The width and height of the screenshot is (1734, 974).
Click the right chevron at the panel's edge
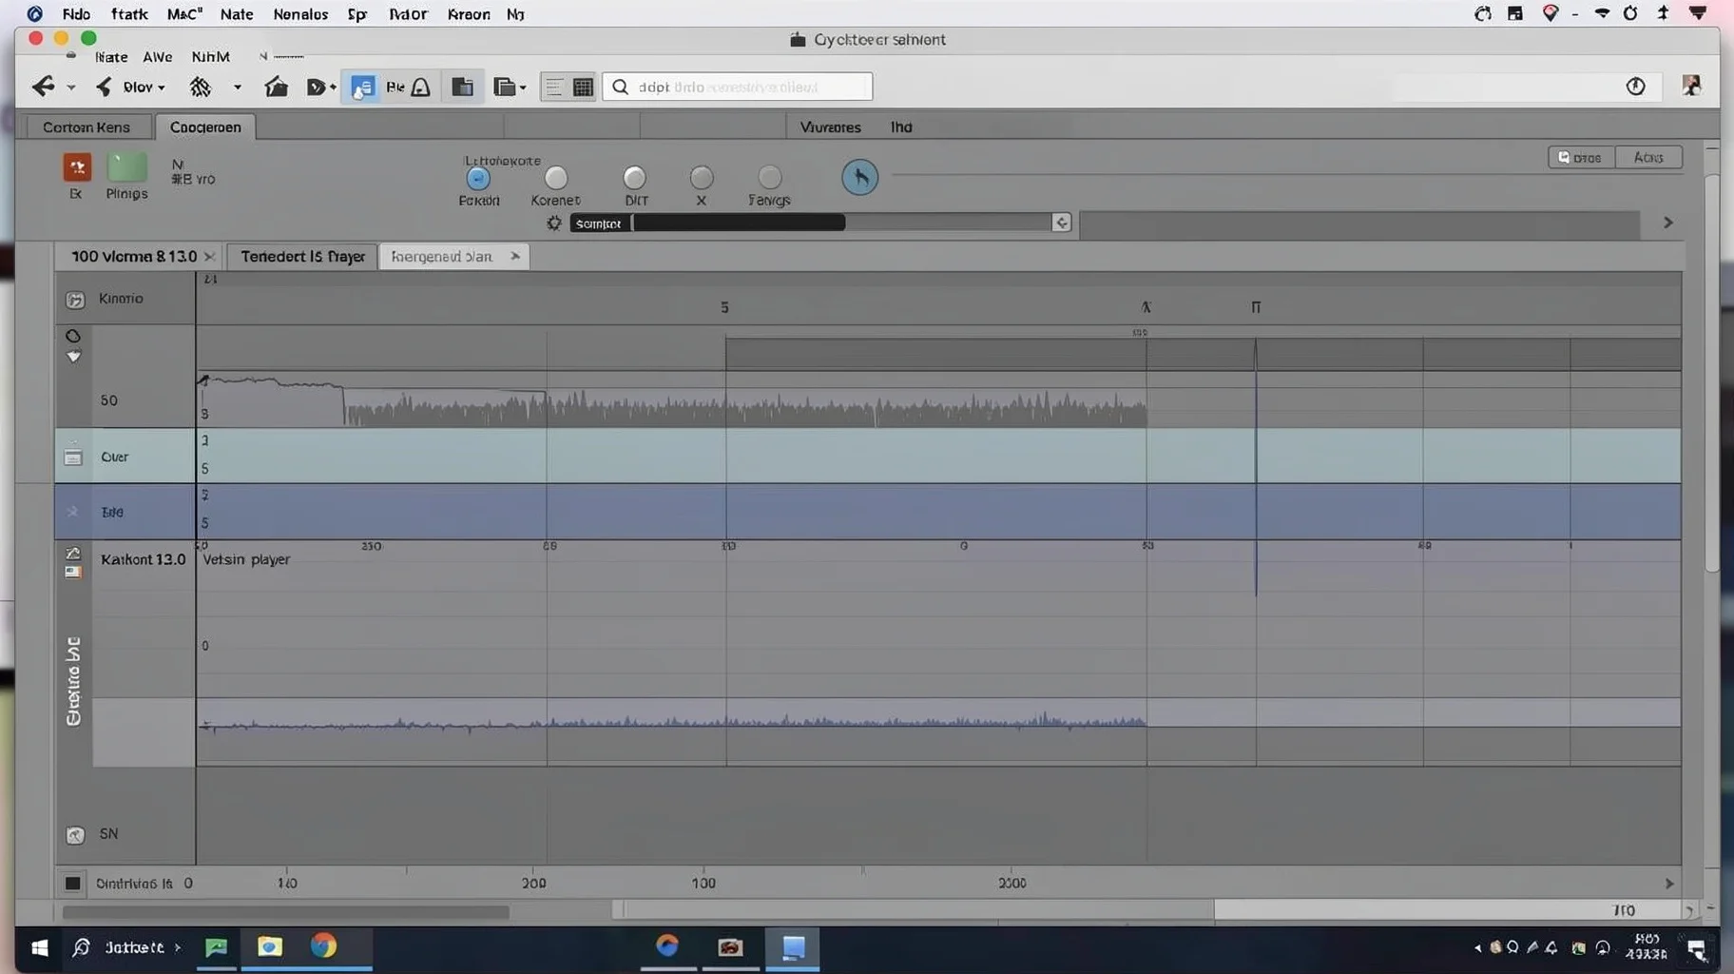(1667, 223)
